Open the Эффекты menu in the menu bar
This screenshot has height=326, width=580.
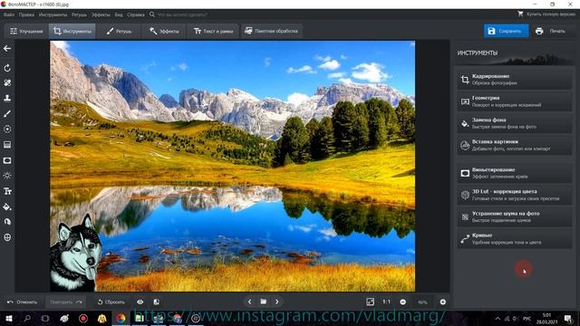tap(101, 14)
